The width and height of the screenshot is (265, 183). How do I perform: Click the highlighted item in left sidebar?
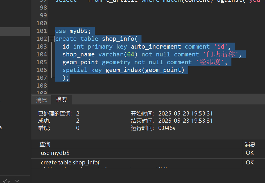point(15,31)
